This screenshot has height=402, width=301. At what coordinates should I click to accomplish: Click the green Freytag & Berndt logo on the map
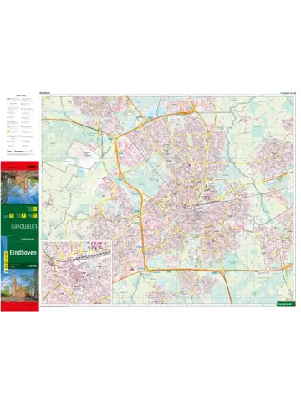pos(286,303)
